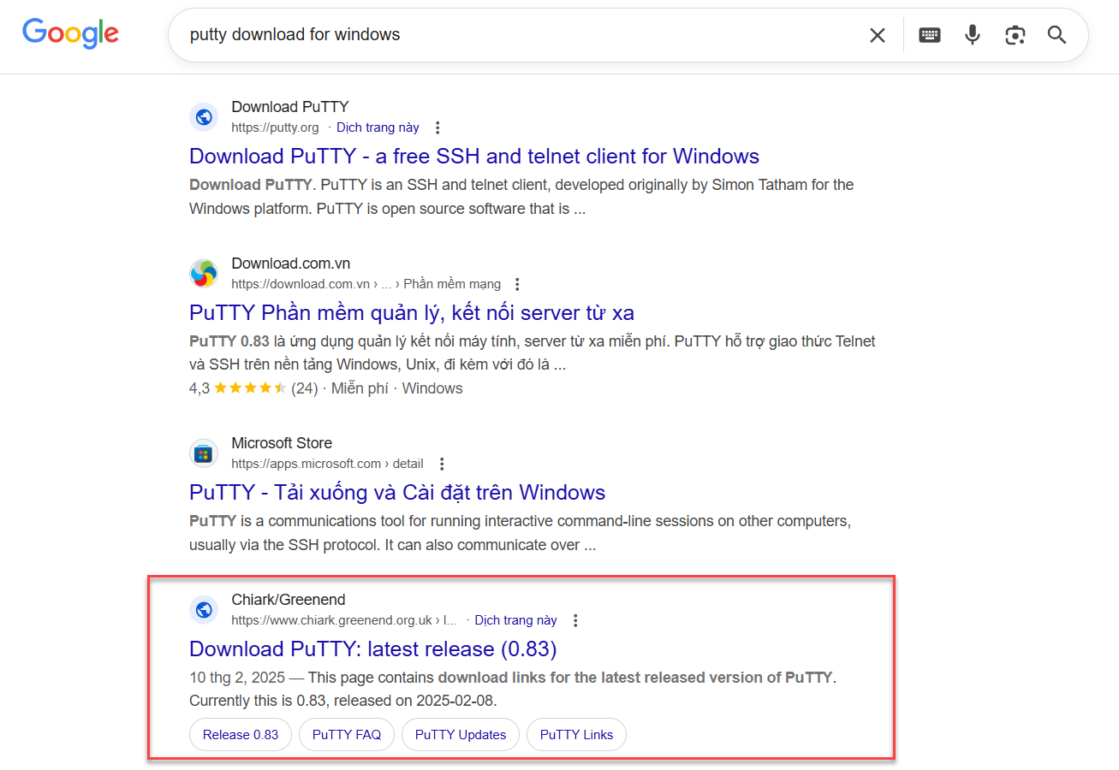This screenshot has width=1119, height=770.
Task: Select the PuTTY FAQ chip
Action: [346, 735]
